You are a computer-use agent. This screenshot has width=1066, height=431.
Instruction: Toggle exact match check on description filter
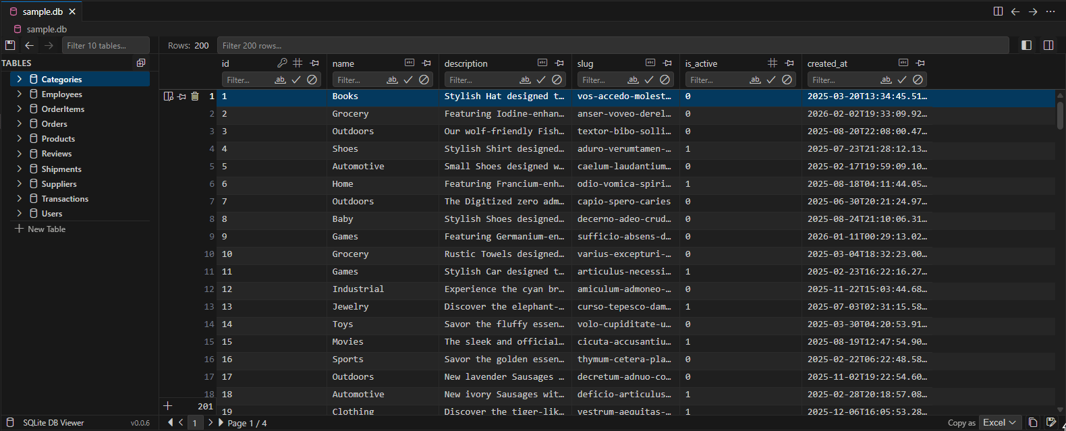click(x=541, y=80)
